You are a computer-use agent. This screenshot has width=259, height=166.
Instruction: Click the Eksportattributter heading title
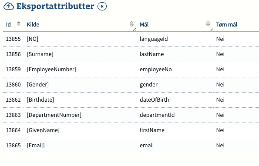click(55, 6)
